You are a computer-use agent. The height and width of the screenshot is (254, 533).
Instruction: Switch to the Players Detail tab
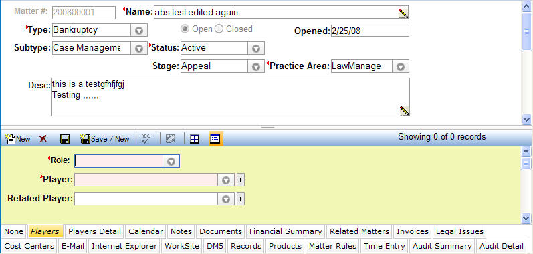coord(94,231)
